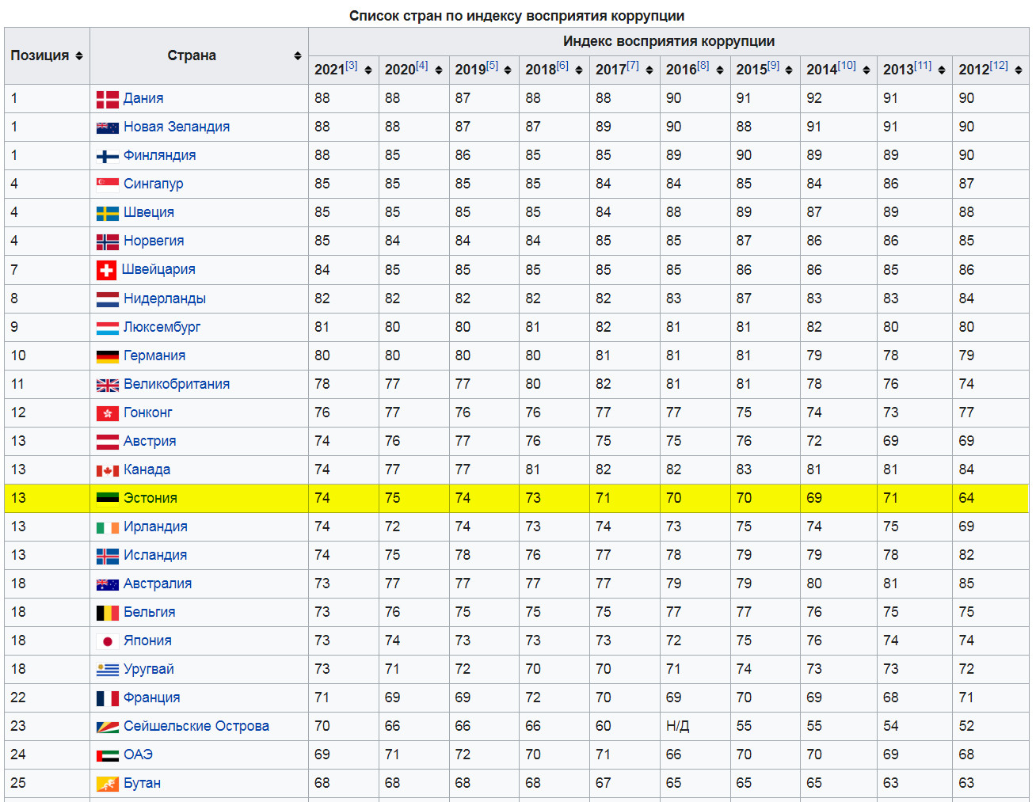Click the Canada flag icon
Image resolution: width=1036 pixels, height=802 pixels.
coord(107,470)
